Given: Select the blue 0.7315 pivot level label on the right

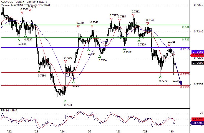Looking at the screenshot, I should tap(185, 49).
